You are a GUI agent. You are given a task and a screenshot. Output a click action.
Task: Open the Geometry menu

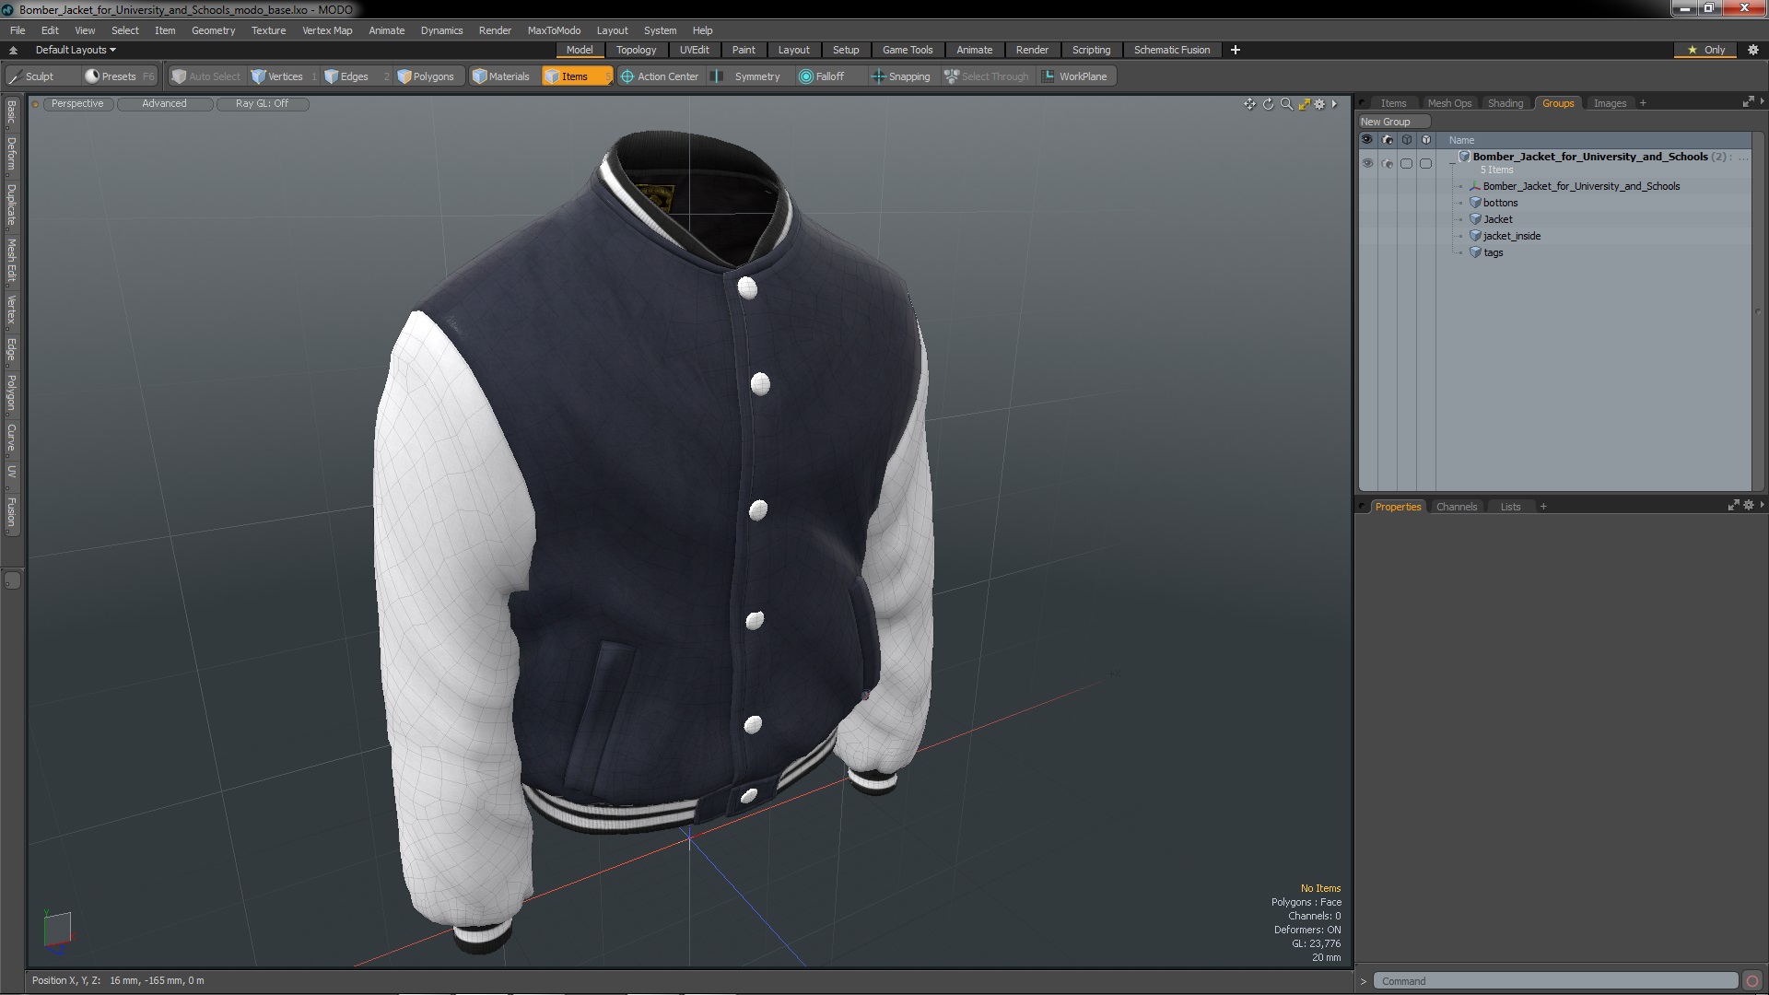[213, 30]
